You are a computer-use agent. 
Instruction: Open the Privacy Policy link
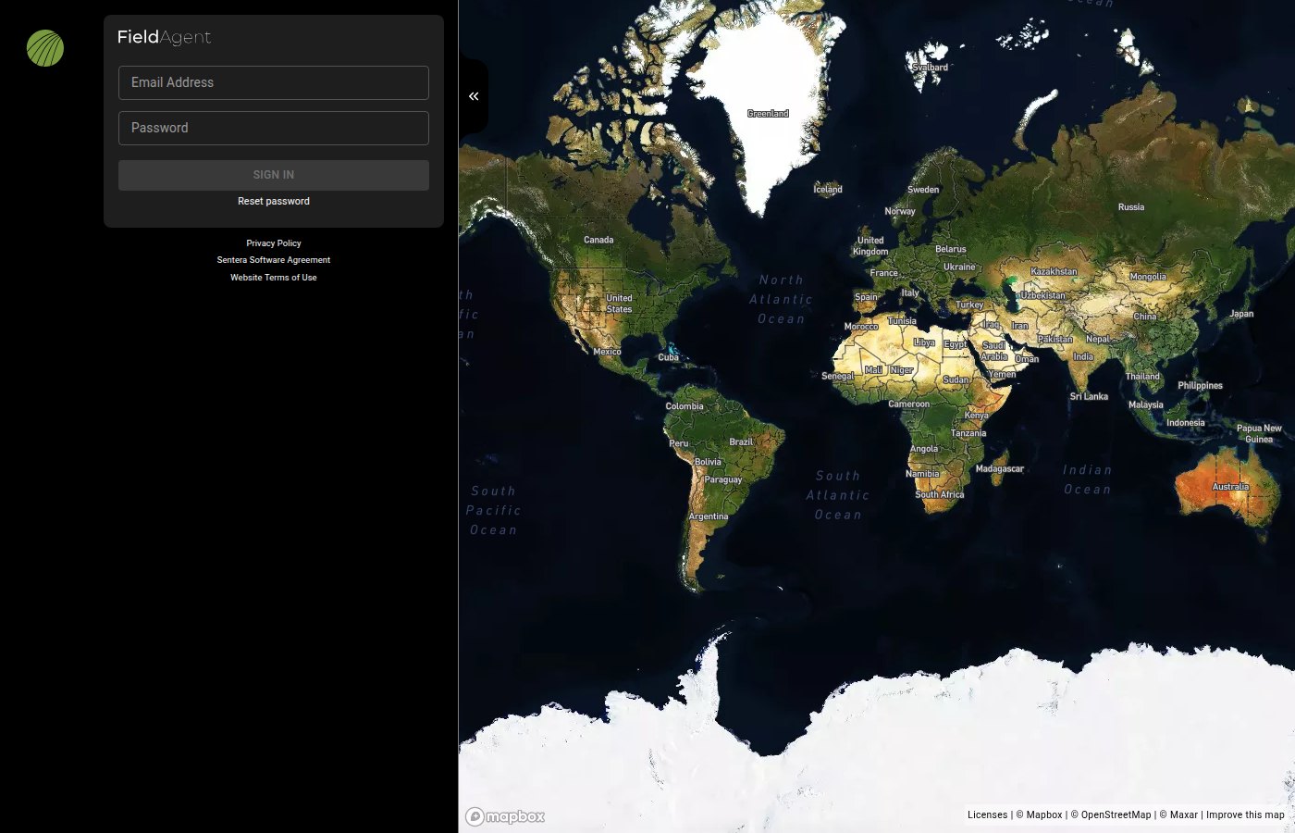point(274,243)
